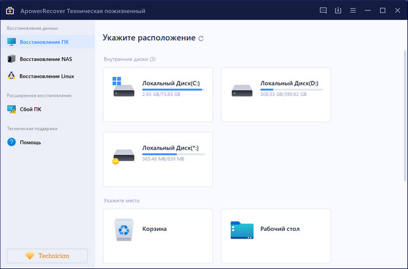Click the crashed PC warning icon
Viewport: 408px width, 269px height.
[11, 109]
